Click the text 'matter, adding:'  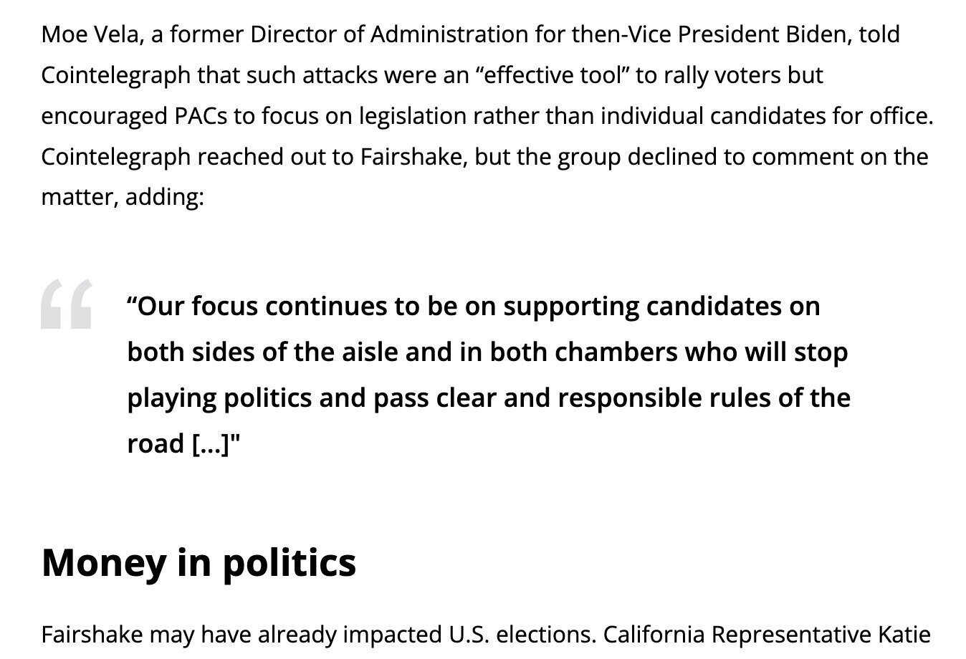[x=123, y=197]
